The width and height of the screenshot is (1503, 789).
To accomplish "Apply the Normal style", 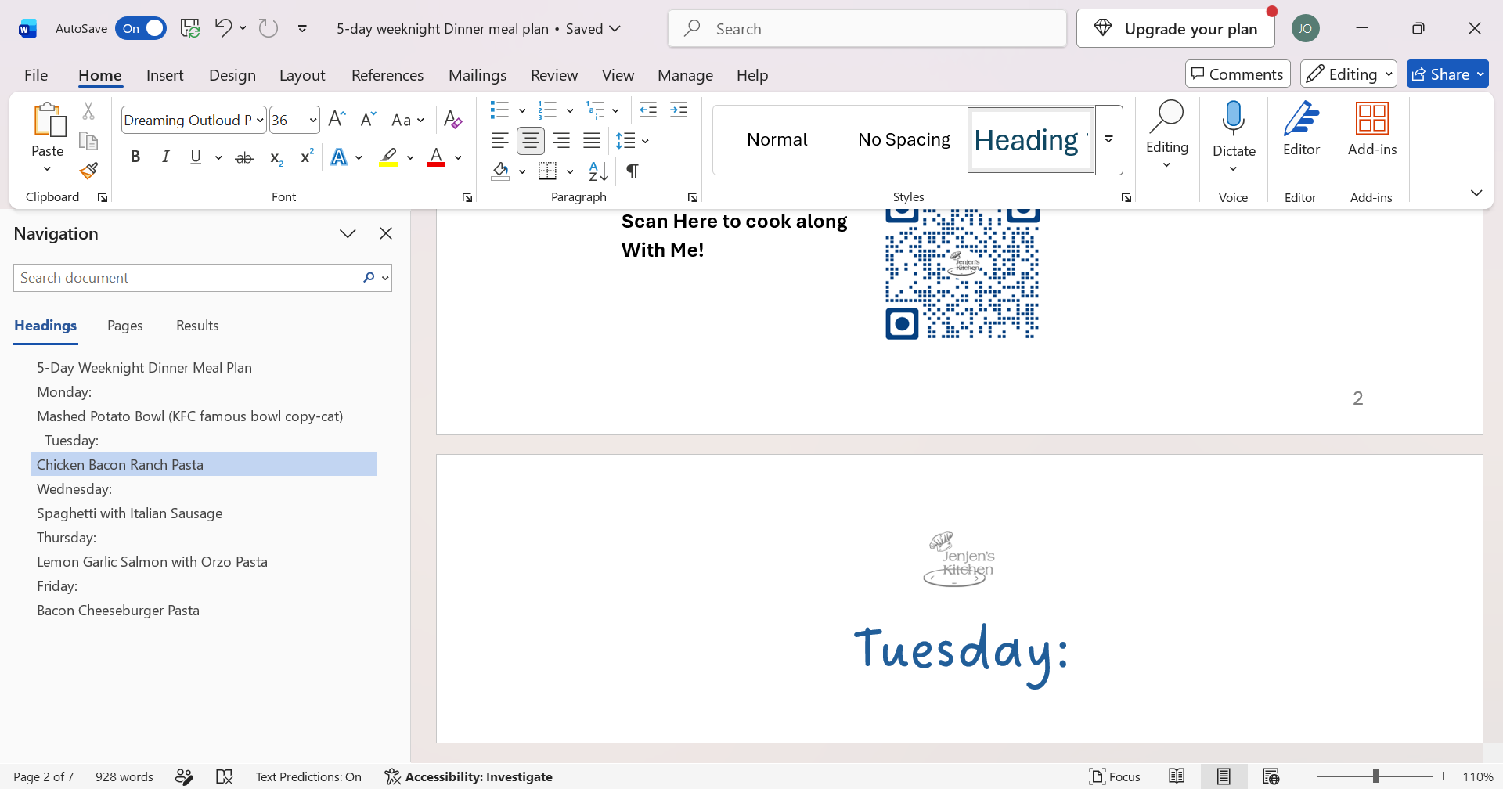I will point(777,140).
